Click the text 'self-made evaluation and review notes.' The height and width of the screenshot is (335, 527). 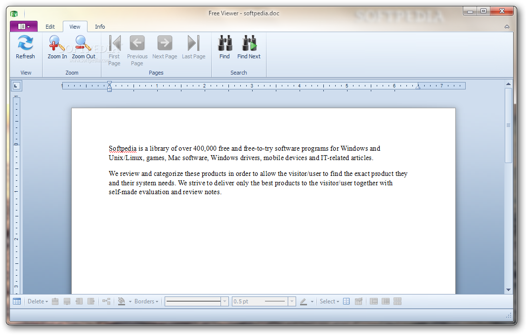coord(165,192)
